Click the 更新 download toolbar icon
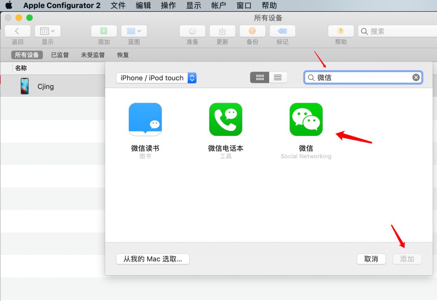Image resolution: width=437 pixels, height=301 pixels. (223, 31)
